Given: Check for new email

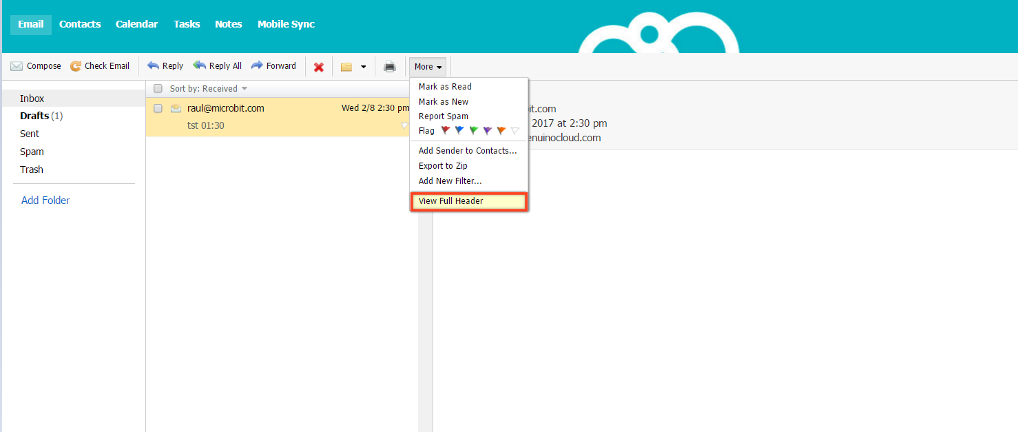Looking at the screenshot, I should (100, 66).
